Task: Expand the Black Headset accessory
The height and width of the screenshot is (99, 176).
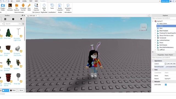Action: click(155, 31)
